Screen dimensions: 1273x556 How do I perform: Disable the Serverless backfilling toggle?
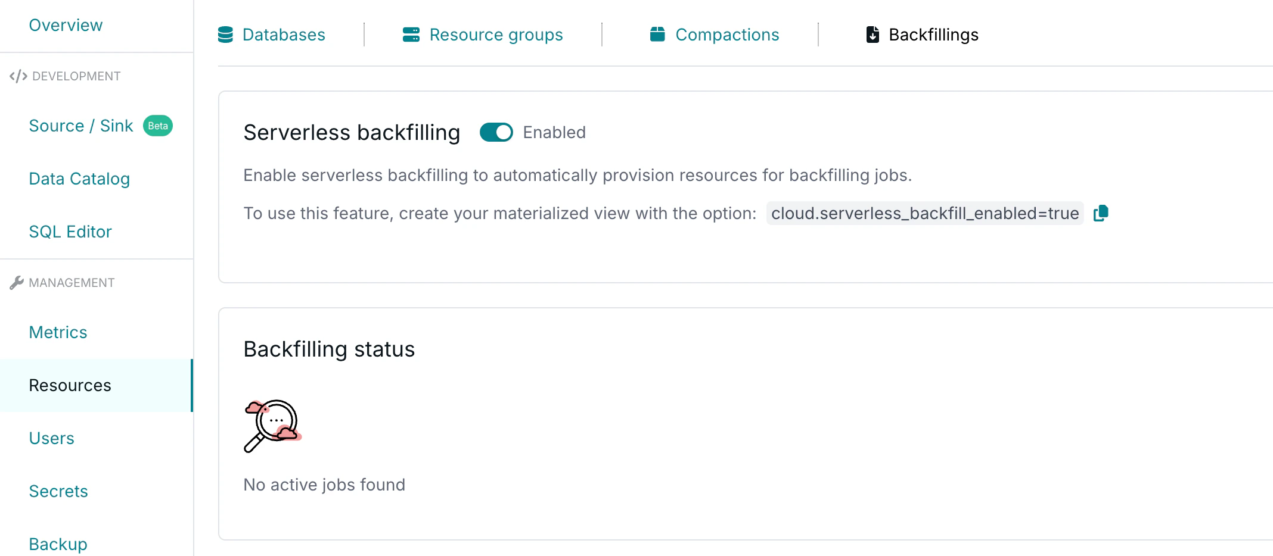pyautogui.click(x=496, y=132)
